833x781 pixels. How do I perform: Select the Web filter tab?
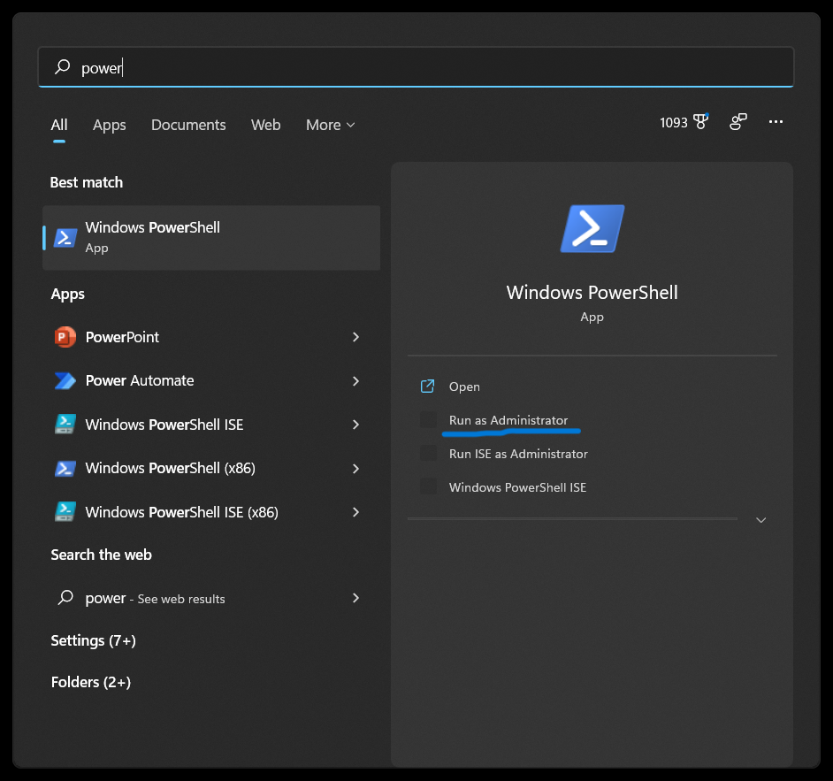tap(265, 125)
